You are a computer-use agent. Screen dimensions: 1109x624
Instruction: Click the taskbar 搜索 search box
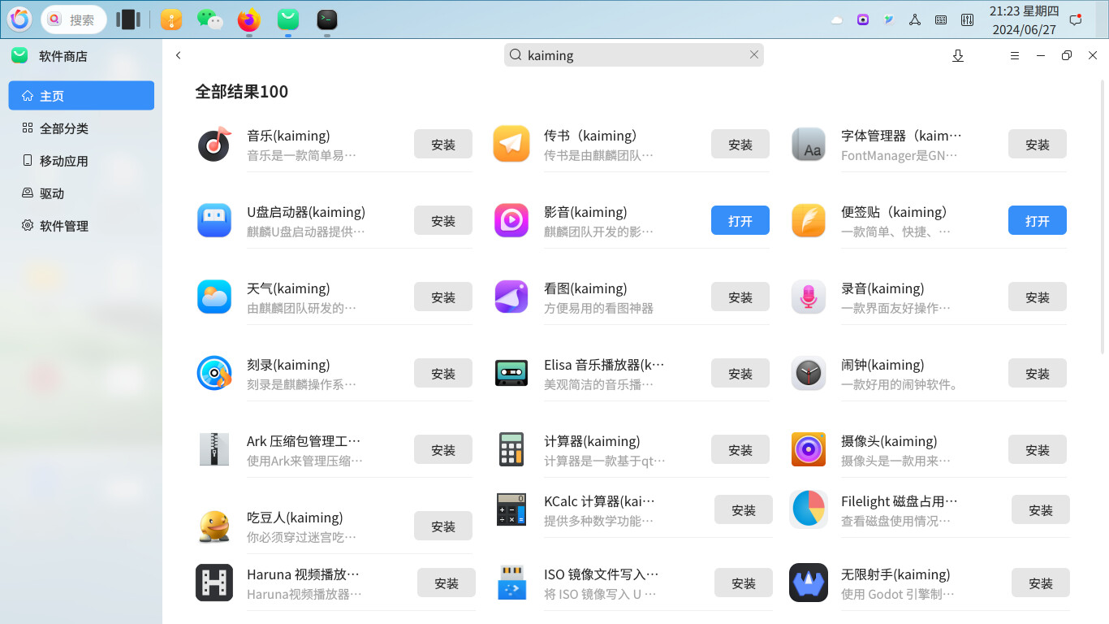pyautogui.click(x=74, y=19)
